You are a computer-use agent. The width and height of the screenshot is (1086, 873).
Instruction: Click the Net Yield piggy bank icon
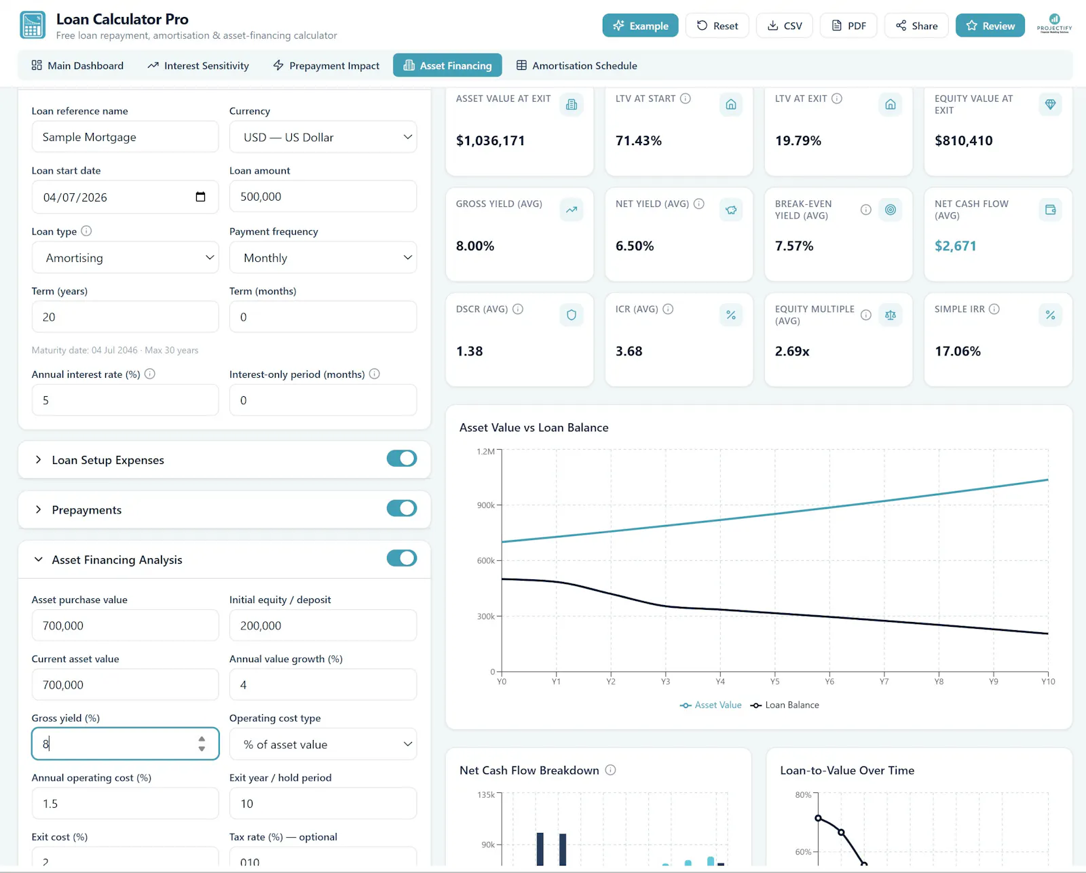[x=731, y=210]
